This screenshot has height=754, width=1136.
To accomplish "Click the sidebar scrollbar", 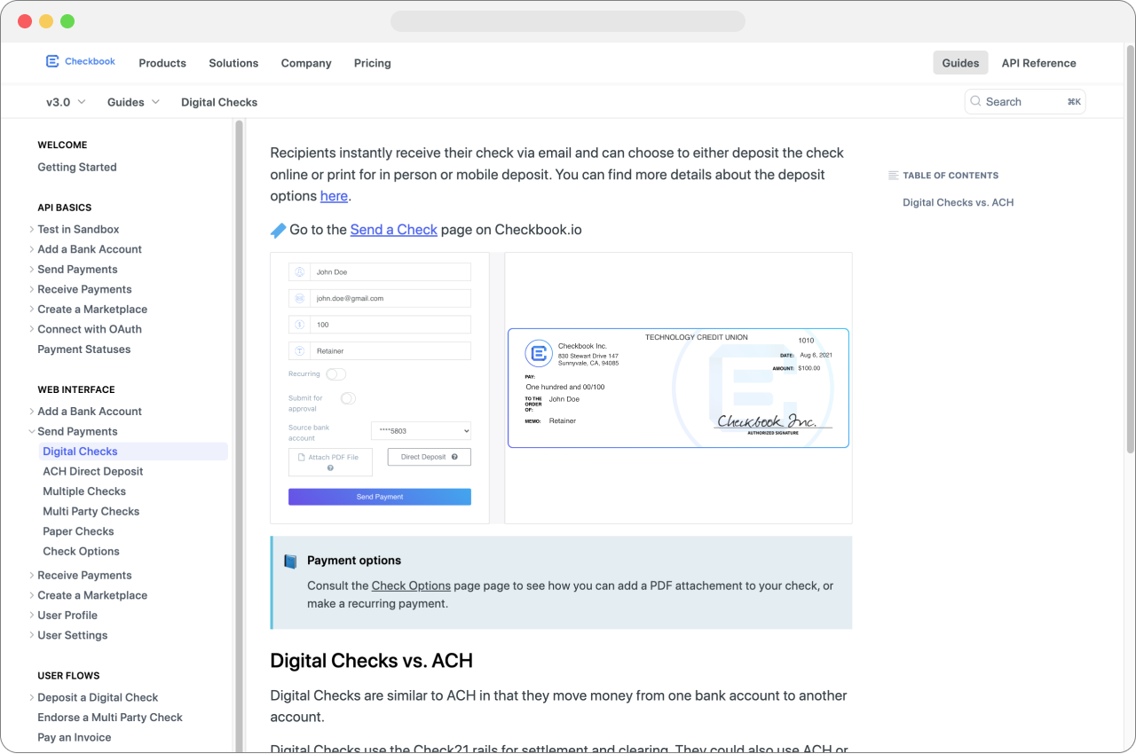I will (239, 435).
